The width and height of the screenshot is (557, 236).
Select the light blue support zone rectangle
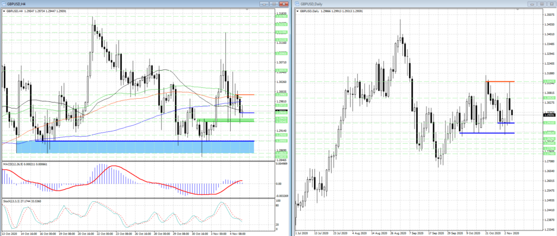coord(136,147)
